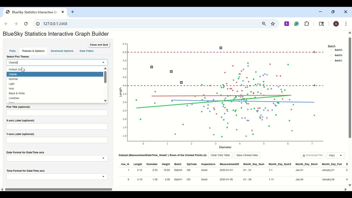The height and width of the screenshot is (198, 352).
Task: Close the BlueSky Statistics browser tab
Action: tap(63, 12)
